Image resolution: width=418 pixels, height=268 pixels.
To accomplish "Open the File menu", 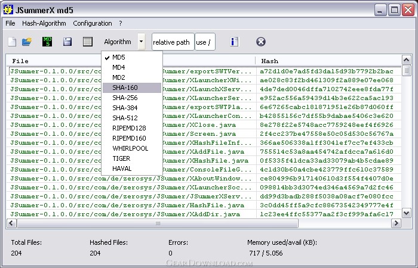I will coord(10,23).
